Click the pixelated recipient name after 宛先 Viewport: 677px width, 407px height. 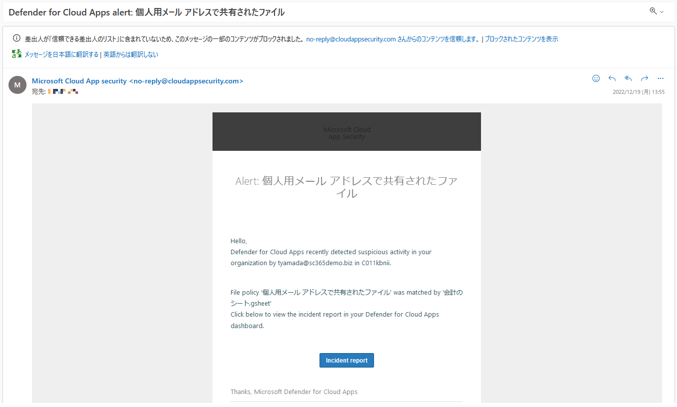[63, 92]
